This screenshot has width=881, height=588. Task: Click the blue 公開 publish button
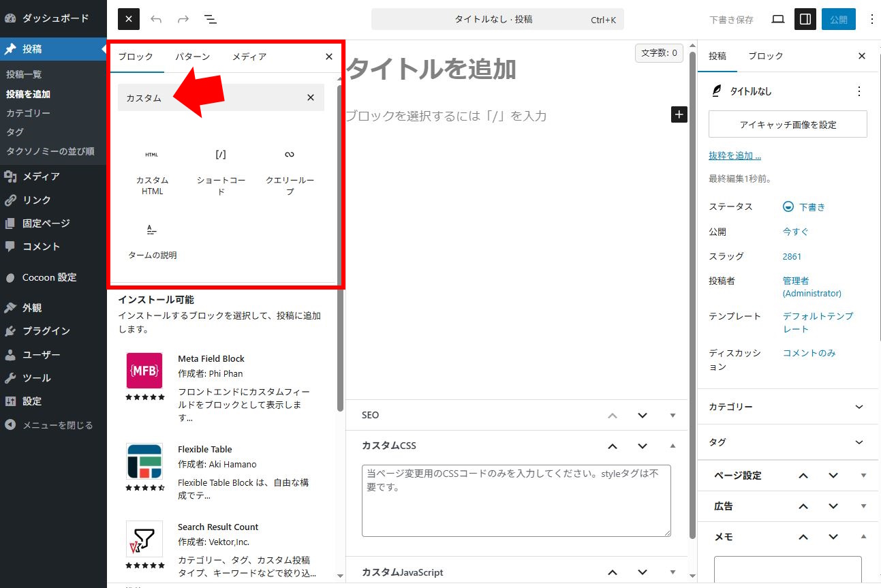(x=839, y=19)
